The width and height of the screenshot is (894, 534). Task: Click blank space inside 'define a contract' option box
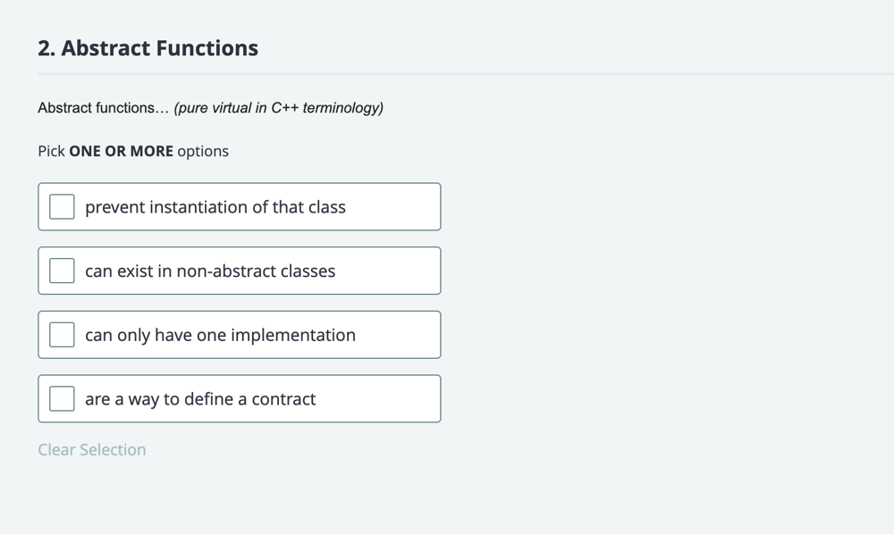[378, 398]
